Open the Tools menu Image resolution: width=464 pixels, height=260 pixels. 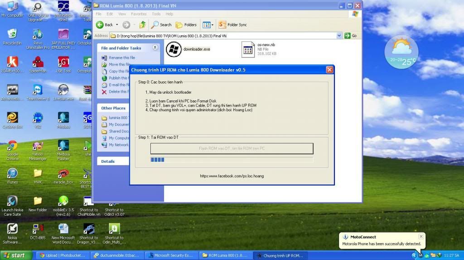click(x=156, y=14)
